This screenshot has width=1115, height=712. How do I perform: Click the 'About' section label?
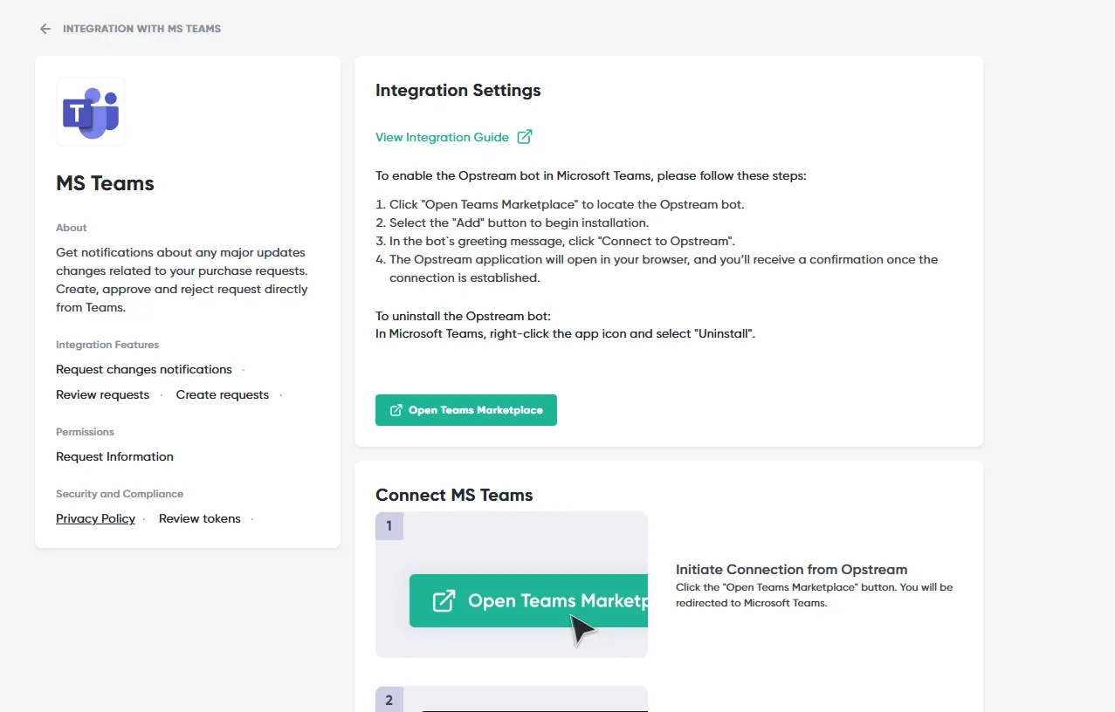point(72,228)
